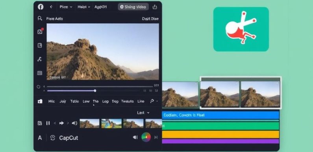Select the blue Cotjlen track
Viewport: 313px width, 152px height.
click(x=220, y=115)
